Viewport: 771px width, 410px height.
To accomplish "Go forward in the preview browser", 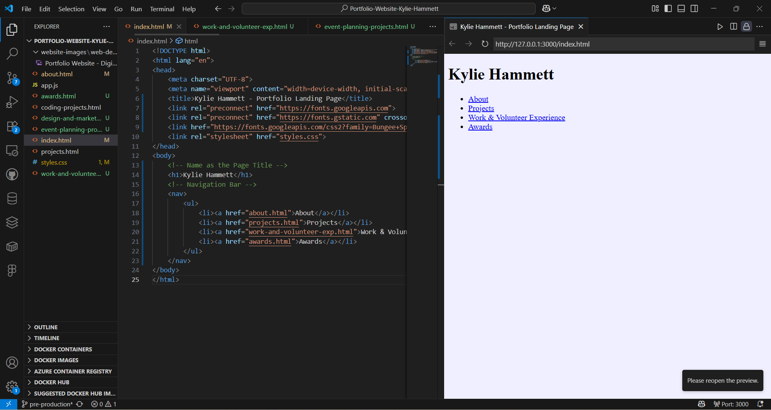I will click(x=469, y=44).
